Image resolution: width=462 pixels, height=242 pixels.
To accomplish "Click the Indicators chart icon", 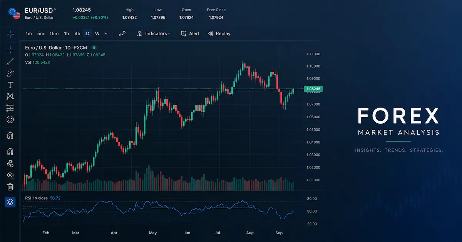I will [140, 34].
